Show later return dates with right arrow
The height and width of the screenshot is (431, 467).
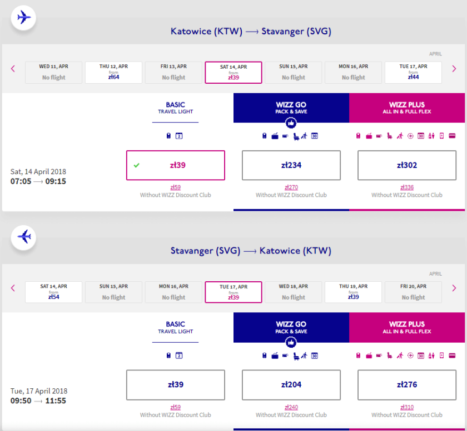(454, 288)
